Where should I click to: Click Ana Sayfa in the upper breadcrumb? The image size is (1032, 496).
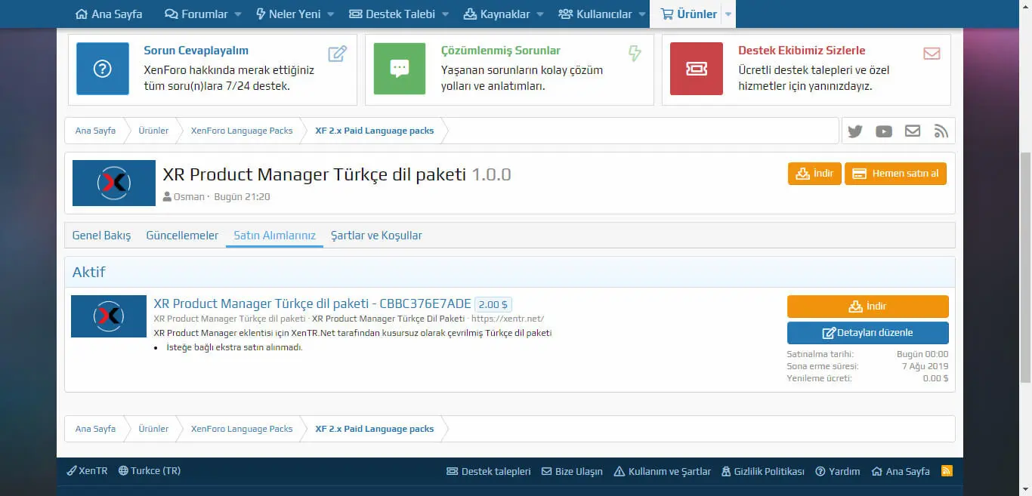pos(95,131)
